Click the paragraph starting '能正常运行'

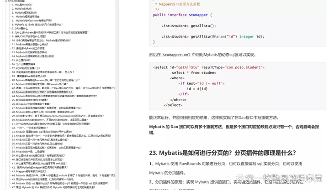pos(214,118)
